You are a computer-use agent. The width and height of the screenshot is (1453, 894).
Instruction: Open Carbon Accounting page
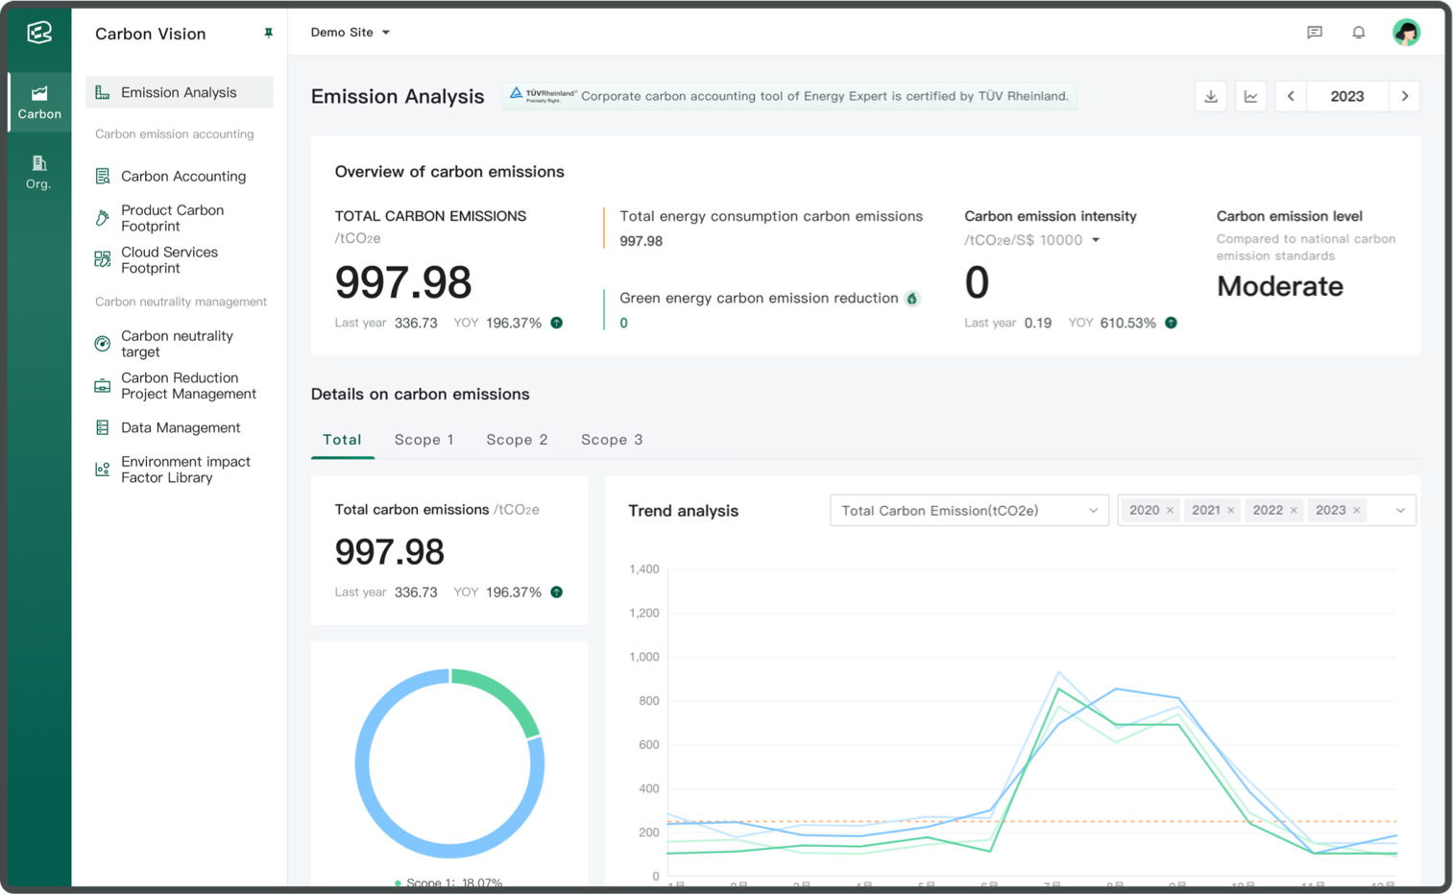pos(182,177)
